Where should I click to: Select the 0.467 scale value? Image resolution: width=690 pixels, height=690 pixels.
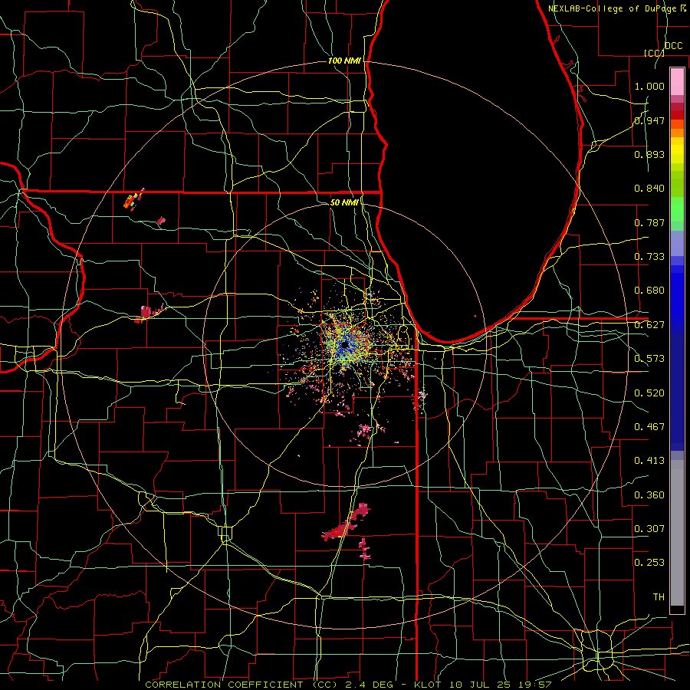649,427
